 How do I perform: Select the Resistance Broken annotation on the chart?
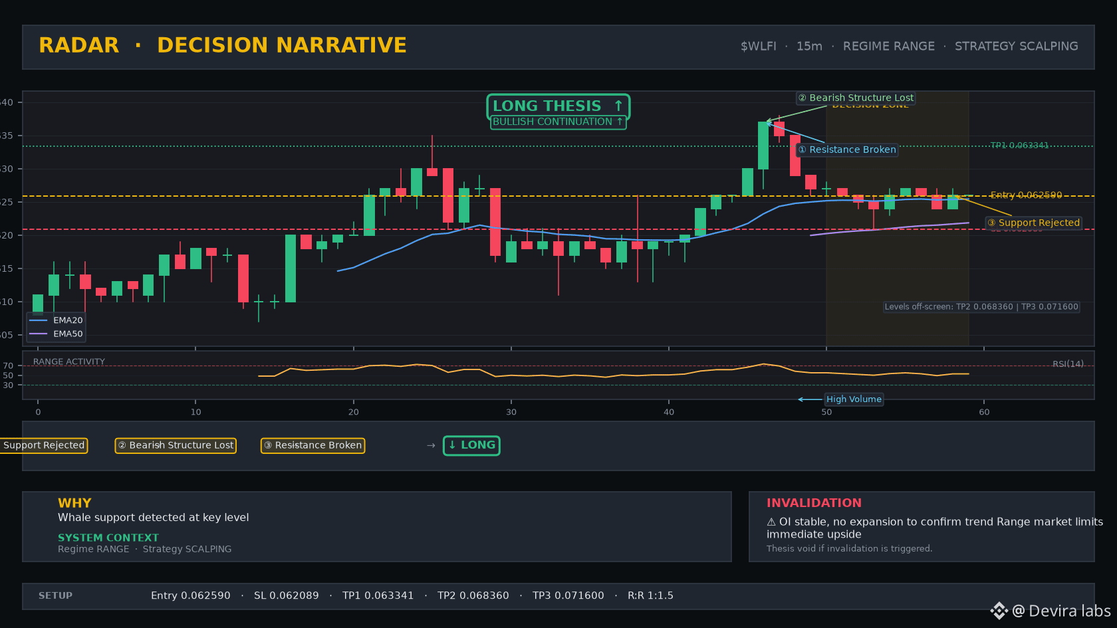[x=847, y=150]
